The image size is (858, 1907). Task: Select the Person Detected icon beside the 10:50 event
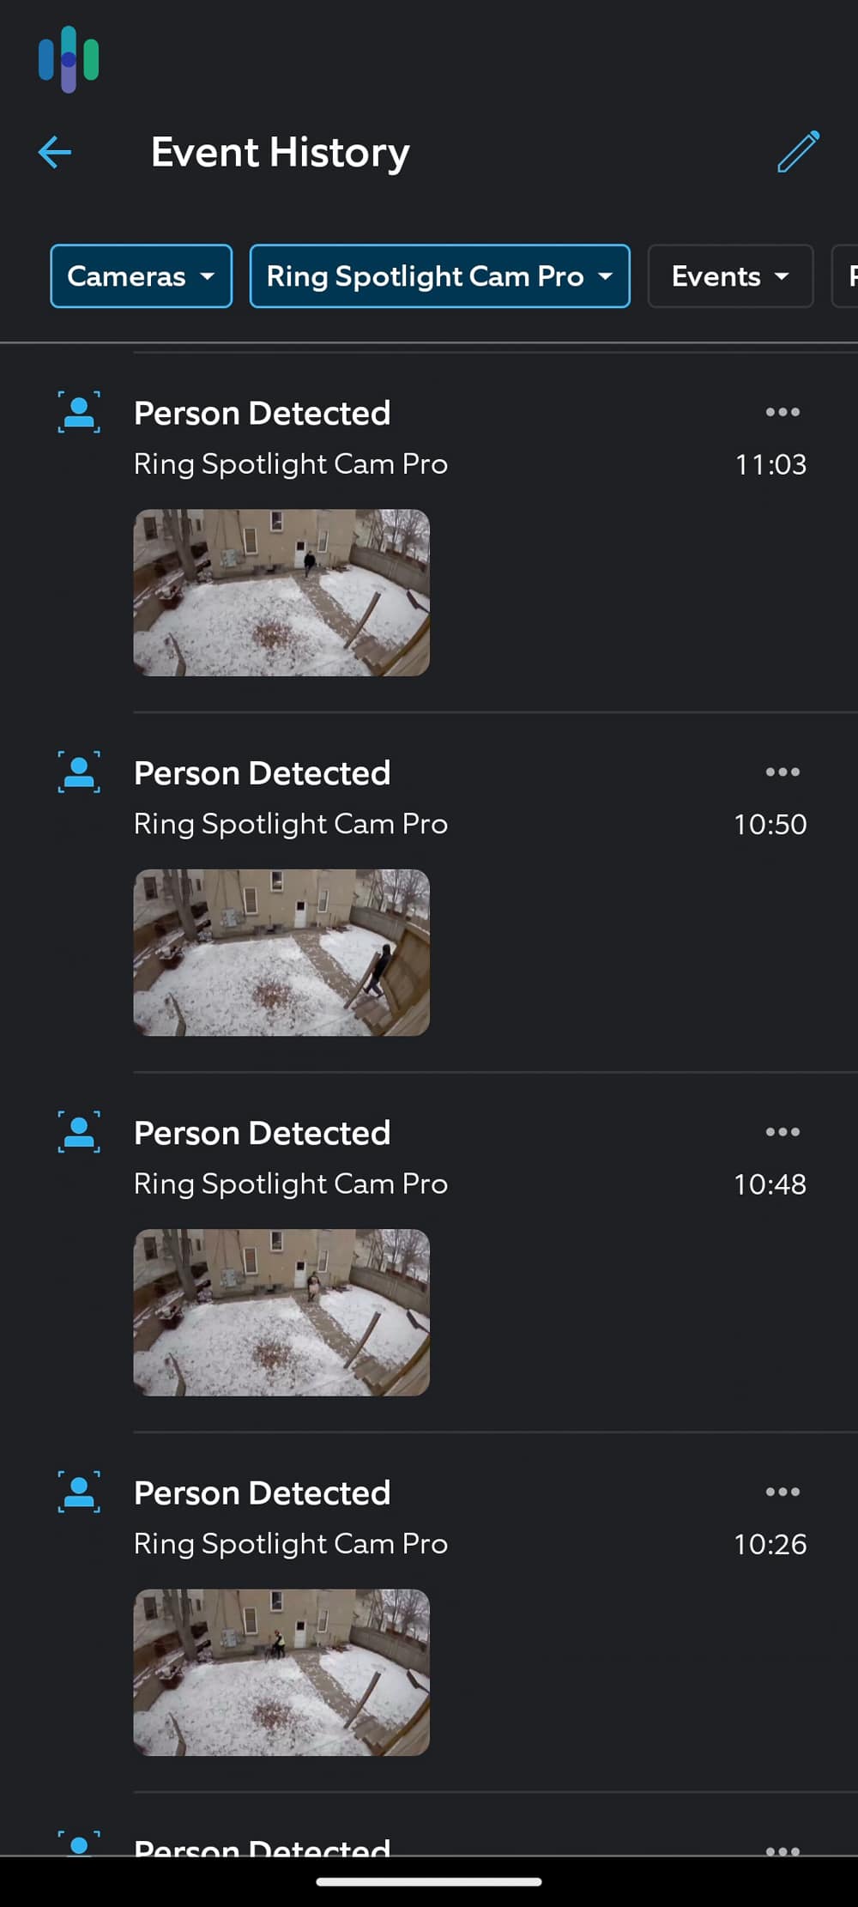coord(79,771)
